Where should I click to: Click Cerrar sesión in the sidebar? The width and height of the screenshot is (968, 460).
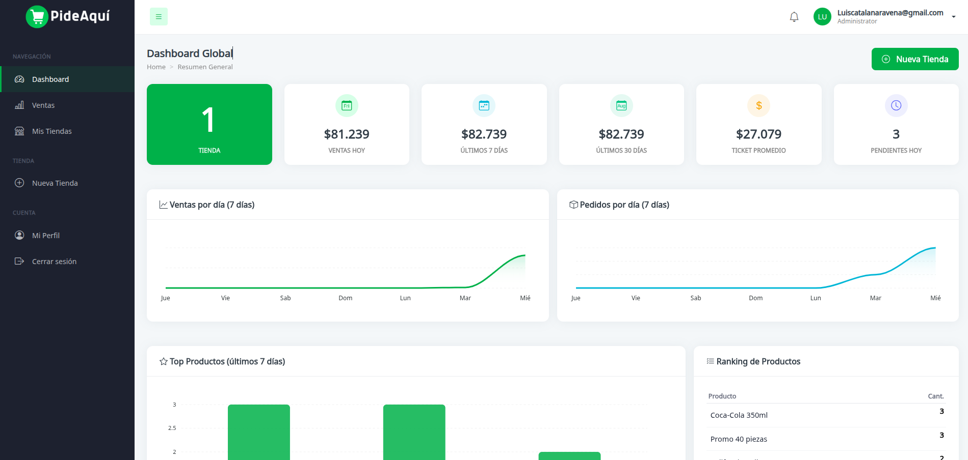pos(67,262)
